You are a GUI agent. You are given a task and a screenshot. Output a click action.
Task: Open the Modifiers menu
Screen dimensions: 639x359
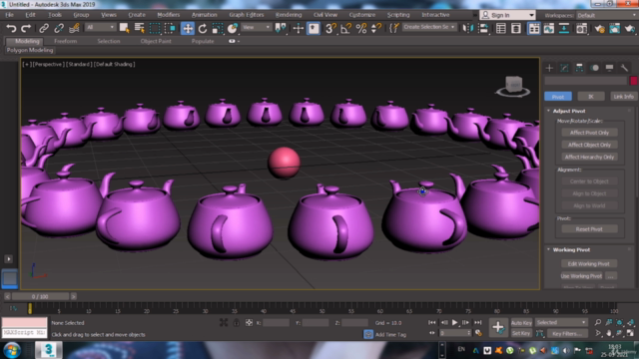click(x=169, y=15)
